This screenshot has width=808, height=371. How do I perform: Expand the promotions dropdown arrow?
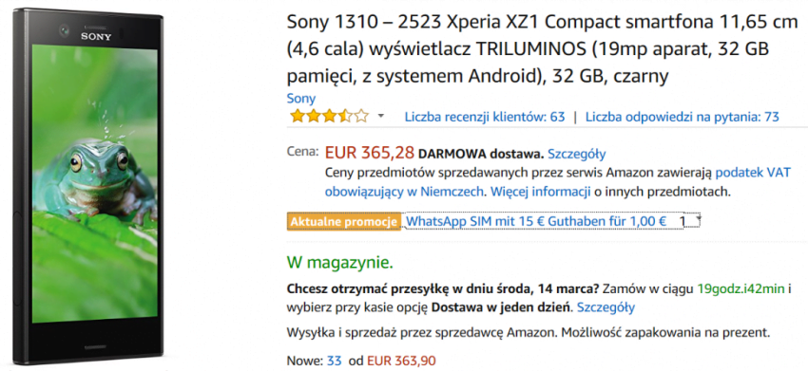point(698,218)
